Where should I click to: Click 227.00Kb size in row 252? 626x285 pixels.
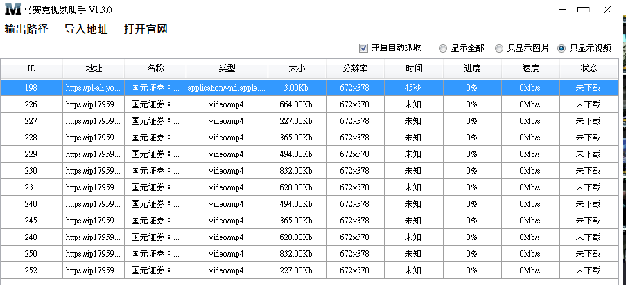click(x=297, y=270)
